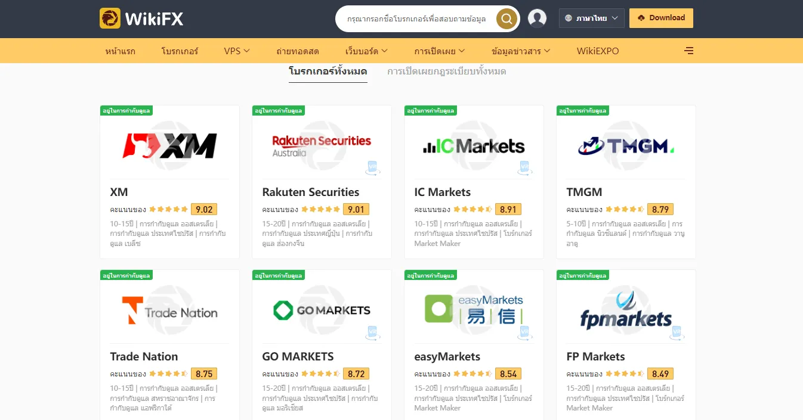This screenshot has height=420, width=803.
Task: Open the FP Markets title
Action: point(595,356)
